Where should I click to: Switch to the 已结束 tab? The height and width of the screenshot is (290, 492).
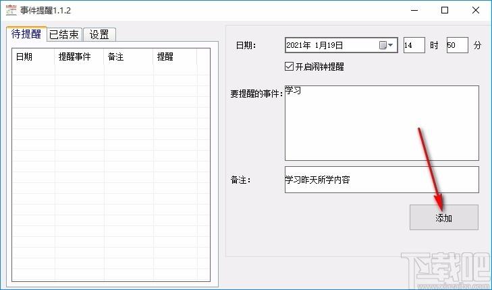[64, 34]
